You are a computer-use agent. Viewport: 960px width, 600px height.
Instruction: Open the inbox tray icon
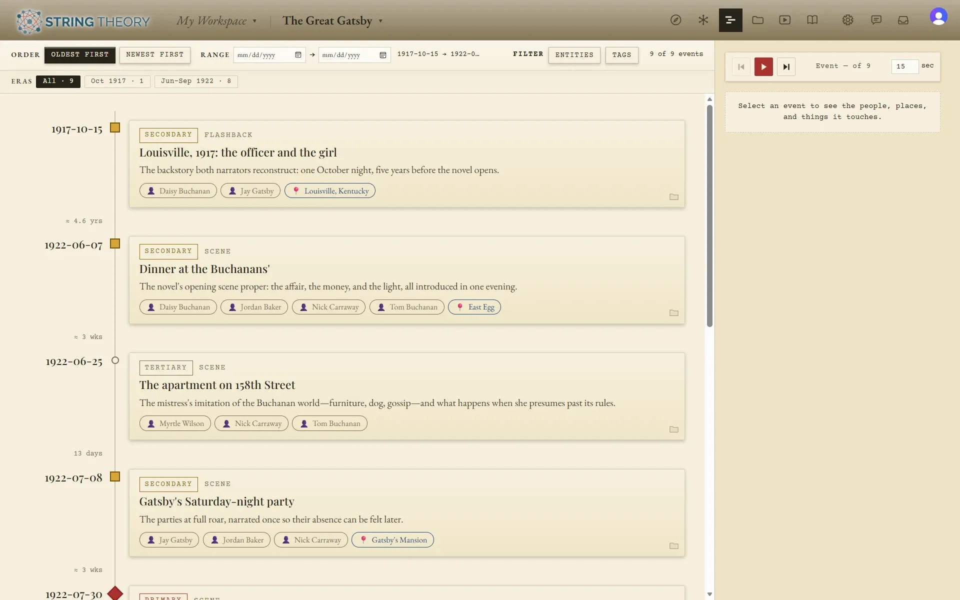click(903, 20)
